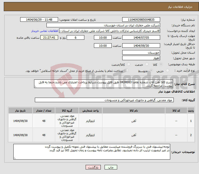Viewport: 199px width, 174px height.
Task: Click کیلوگرم unit in row 1
Action: 90,121
